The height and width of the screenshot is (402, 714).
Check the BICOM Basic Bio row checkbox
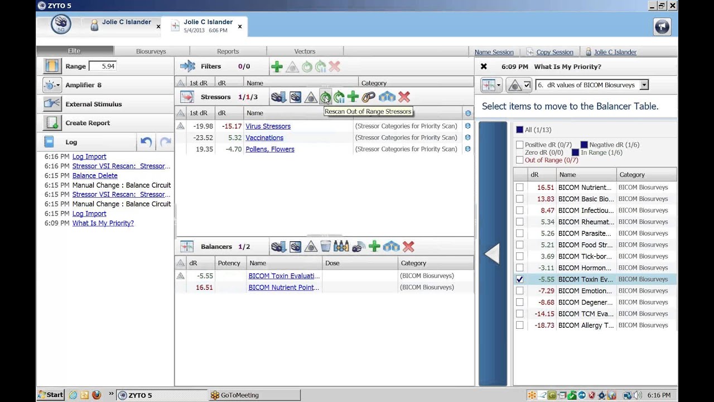520,199
